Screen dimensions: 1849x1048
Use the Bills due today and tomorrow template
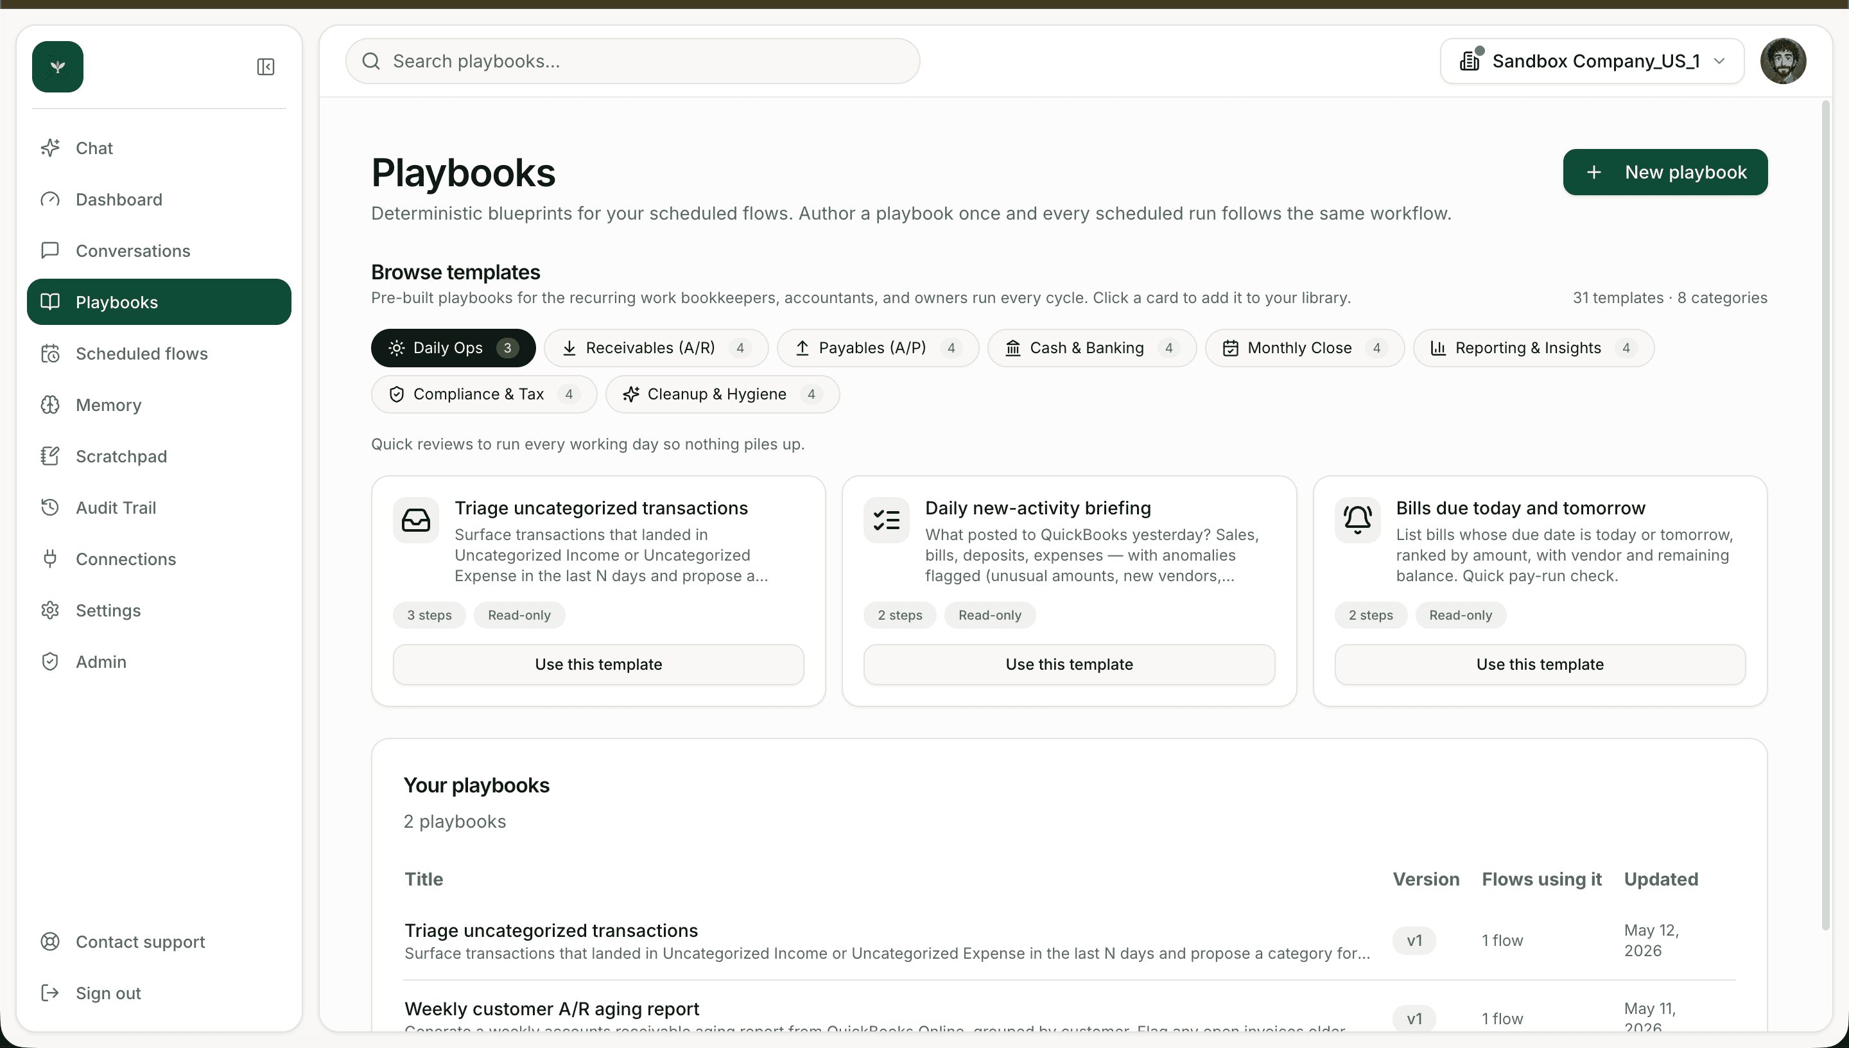point(1540,665)
